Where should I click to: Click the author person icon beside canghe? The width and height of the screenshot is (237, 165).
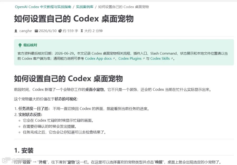[x=16, y=31]
